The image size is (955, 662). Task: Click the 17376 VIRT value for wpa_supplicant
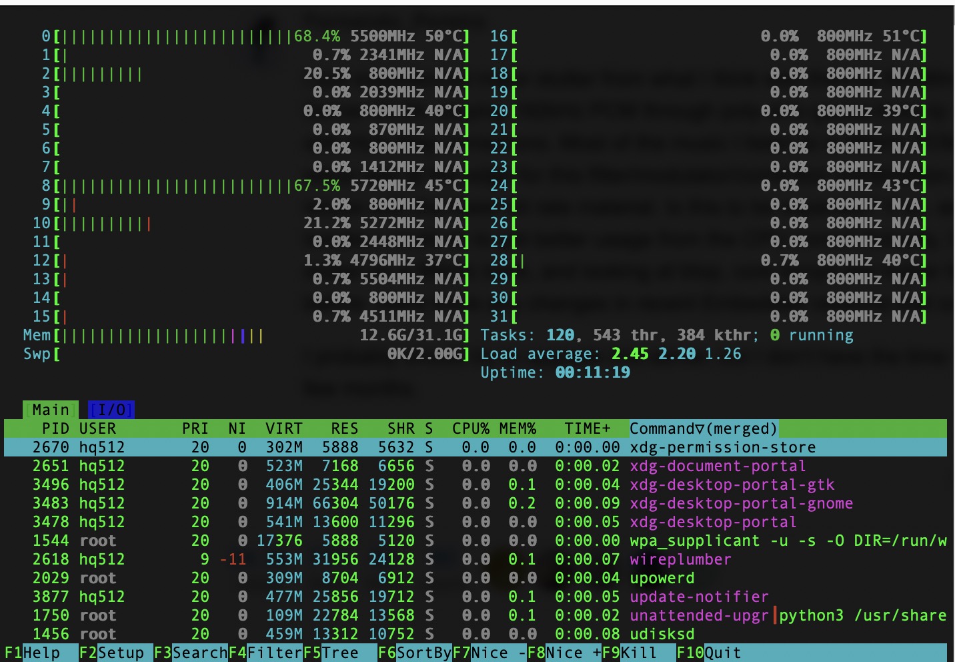coord(279,541)
